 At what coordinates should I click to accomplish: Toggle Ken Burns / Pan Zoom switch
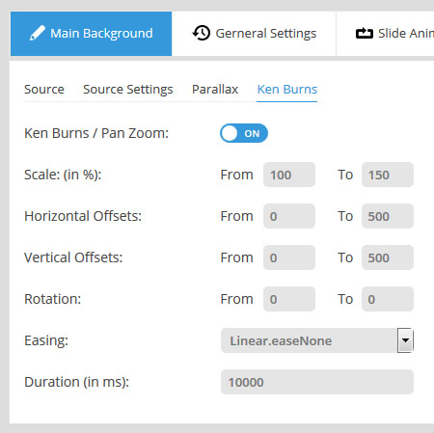click(x=244, y=133)
